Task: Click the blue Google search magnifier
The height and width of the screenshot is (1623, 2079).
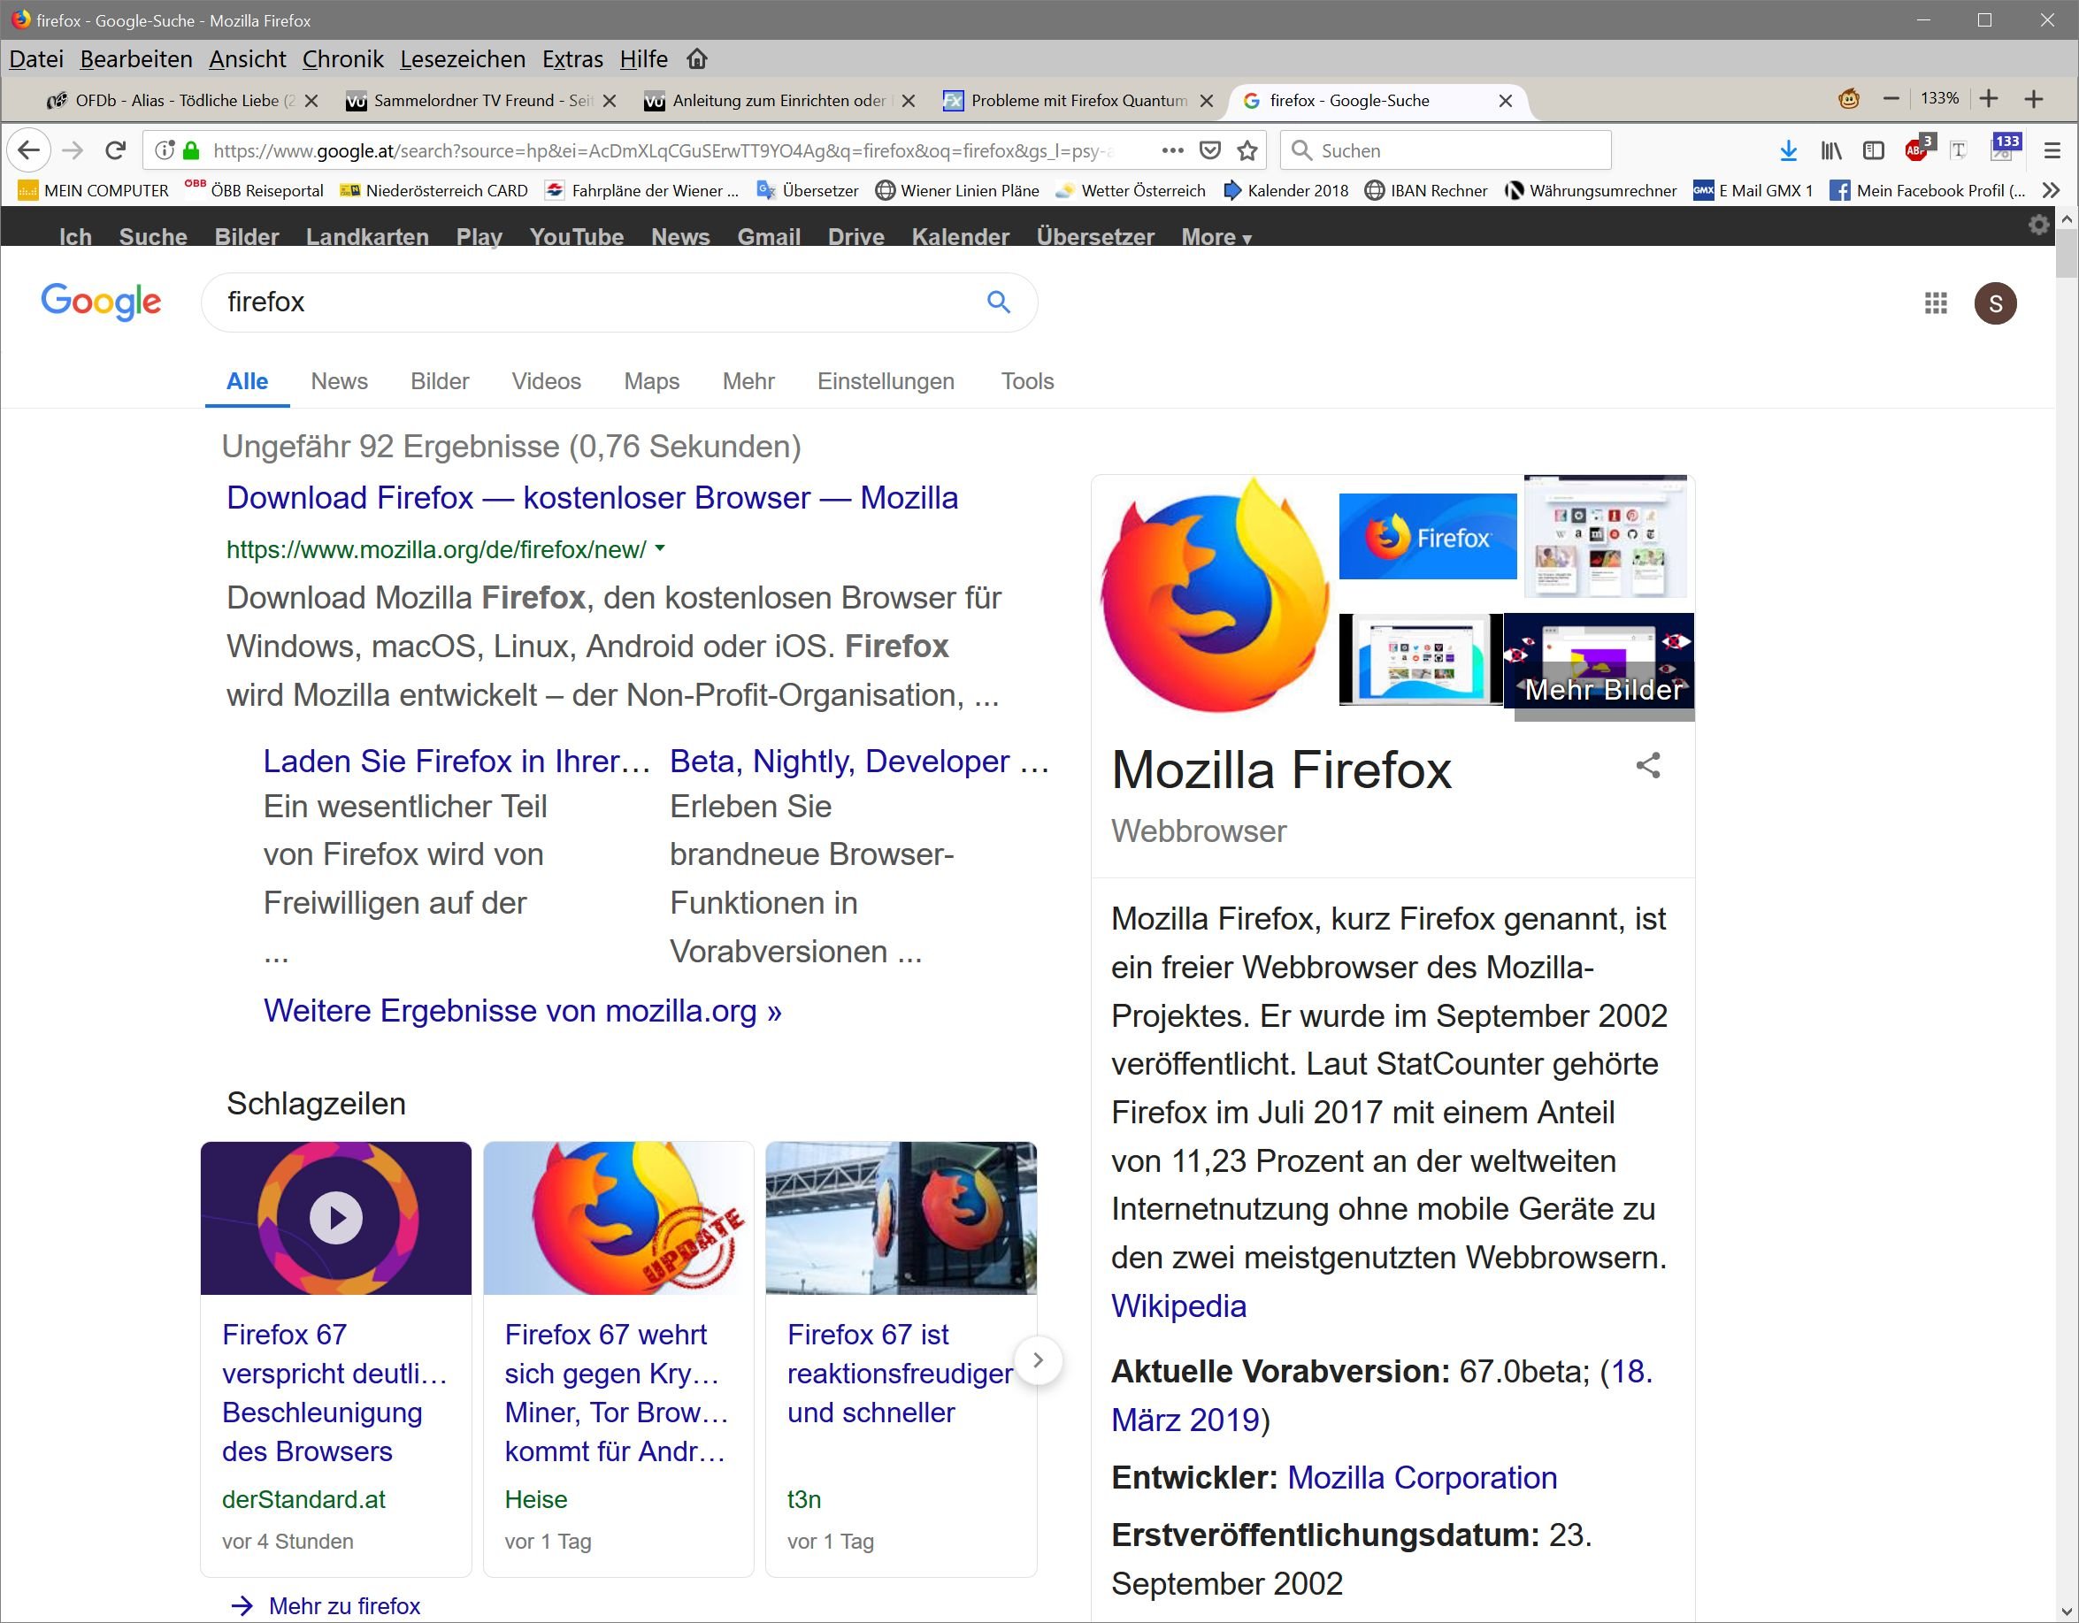Action: tap(998, 302)
